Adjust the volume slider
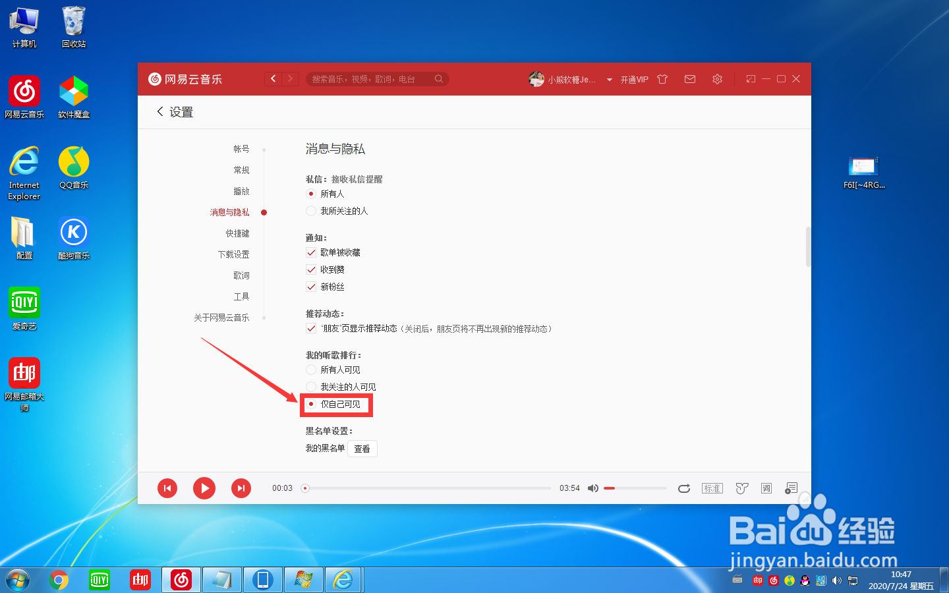 point(635,488)
